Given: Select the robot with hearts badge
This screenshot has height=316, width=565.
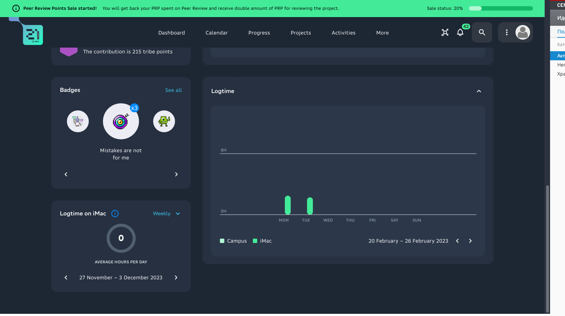Looking at the screenshot, I should [x=78, y=121].
